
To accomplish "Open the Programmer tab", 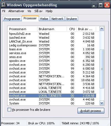I will (x=12, y=19).
